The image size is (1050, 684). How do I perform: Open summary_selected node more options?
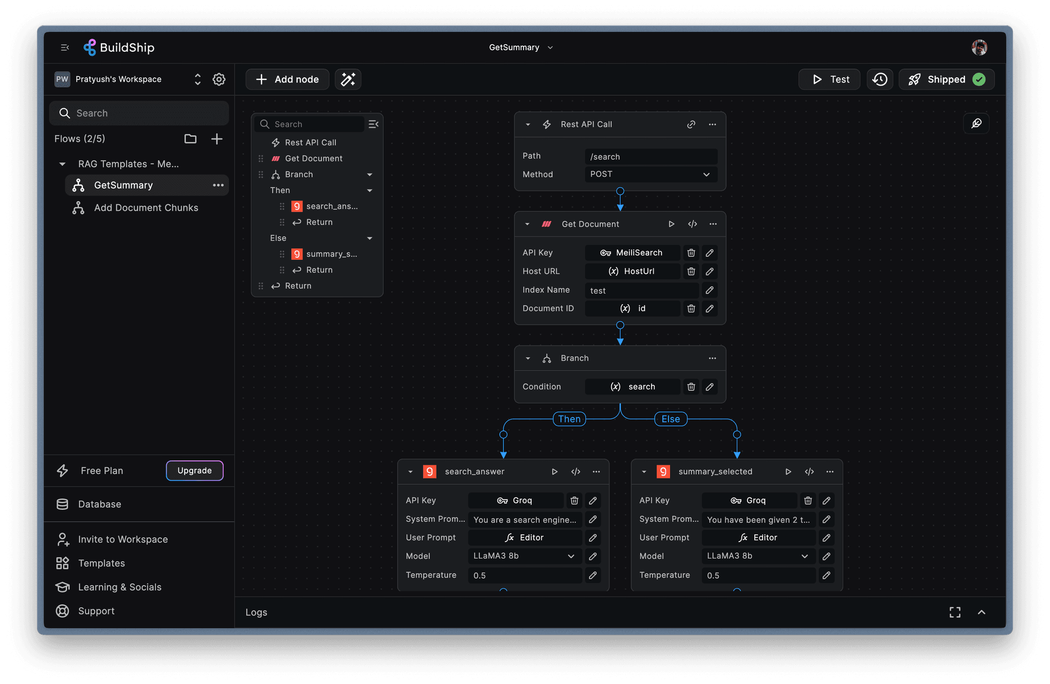(830, 471)
